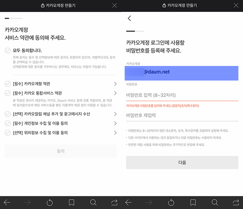Tap share icon in right screen toolbar
Image resolution: width=243 pixels, height=209 pixels.
[236, 202]
